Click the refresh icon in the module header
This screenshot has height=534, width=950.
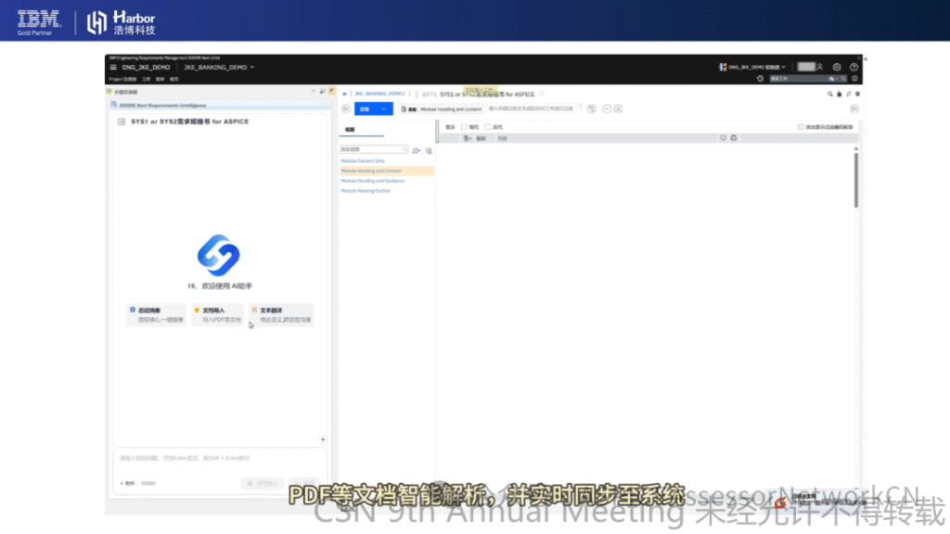tap(848, 94)
